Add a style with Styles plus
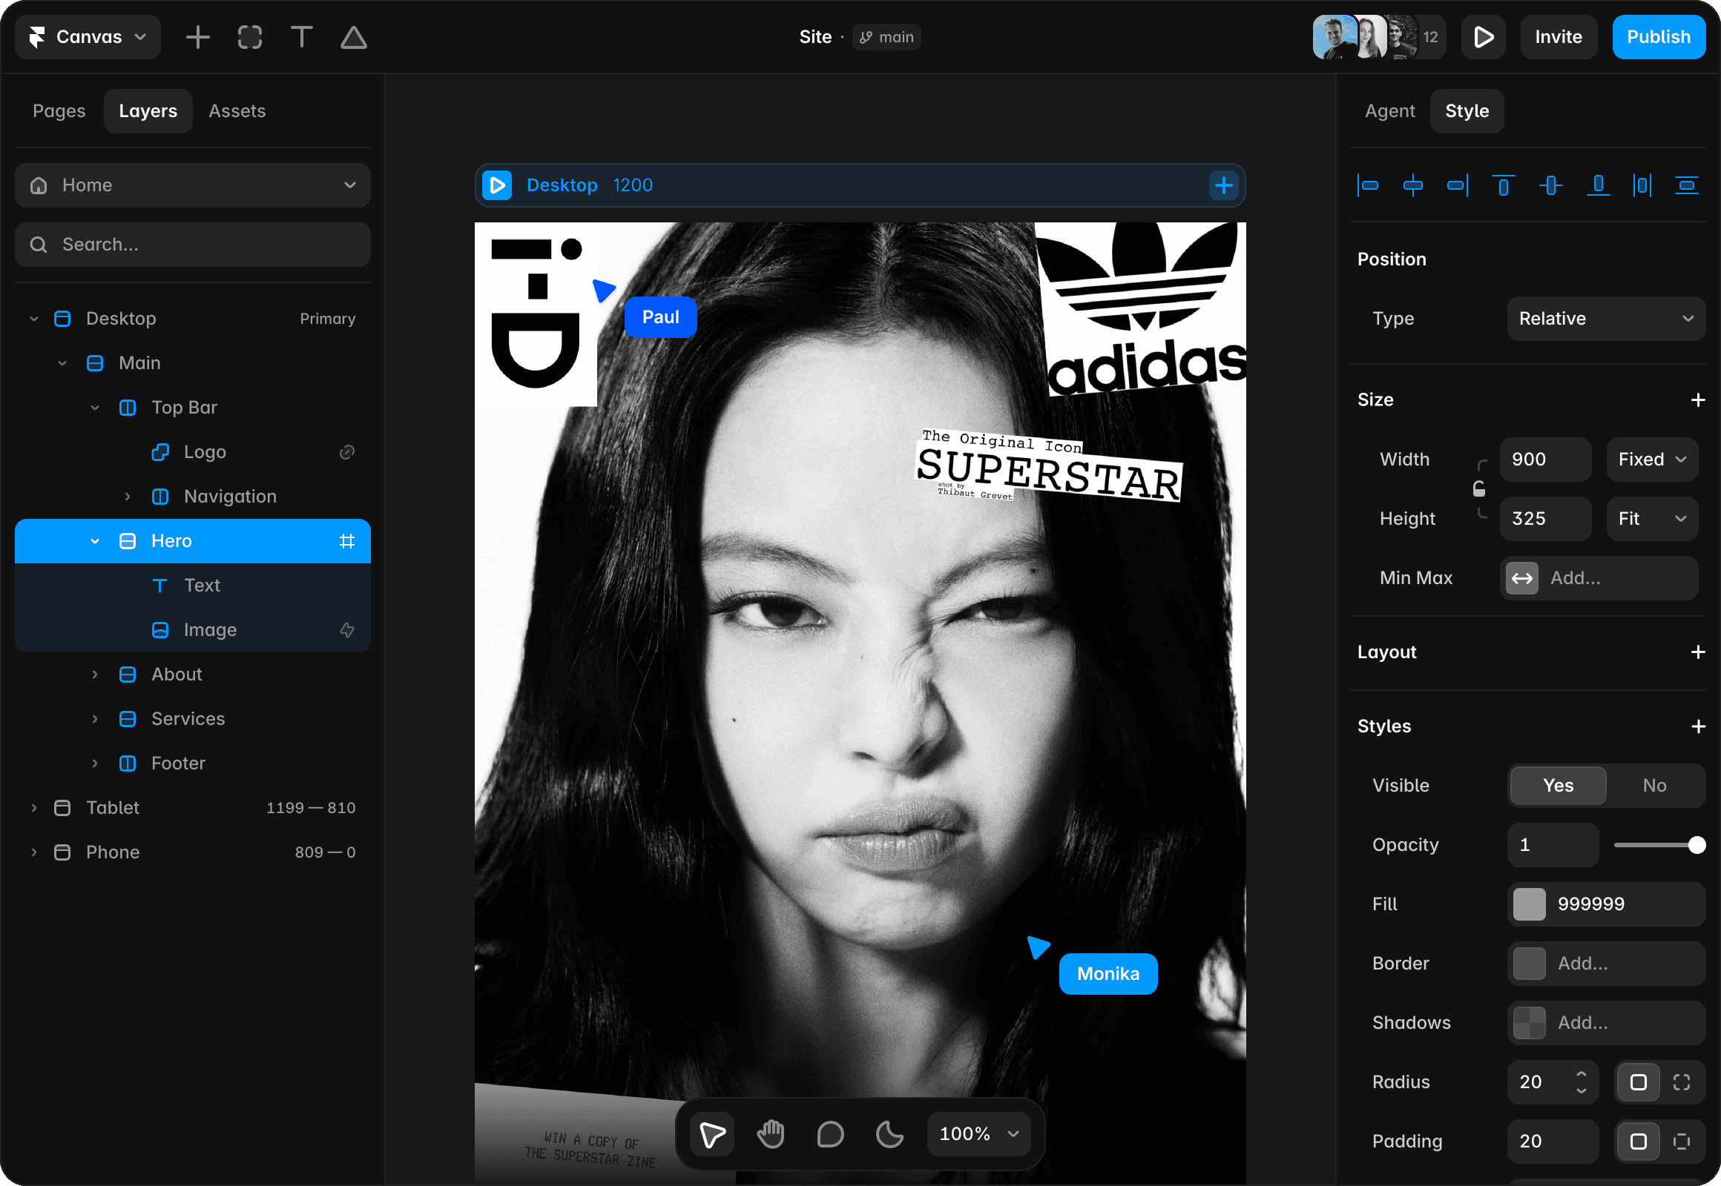 pos(1698,726)
